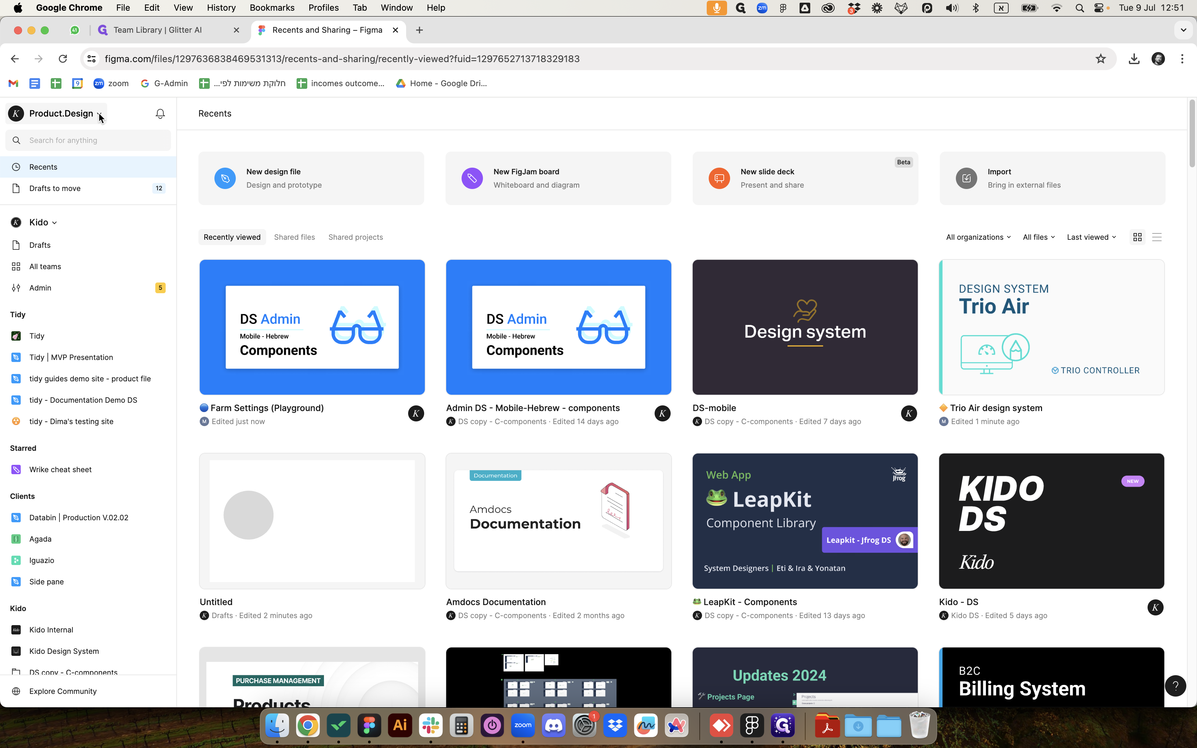
Task: Switch to the Shared files tab
Action: (x=294, y=237)
